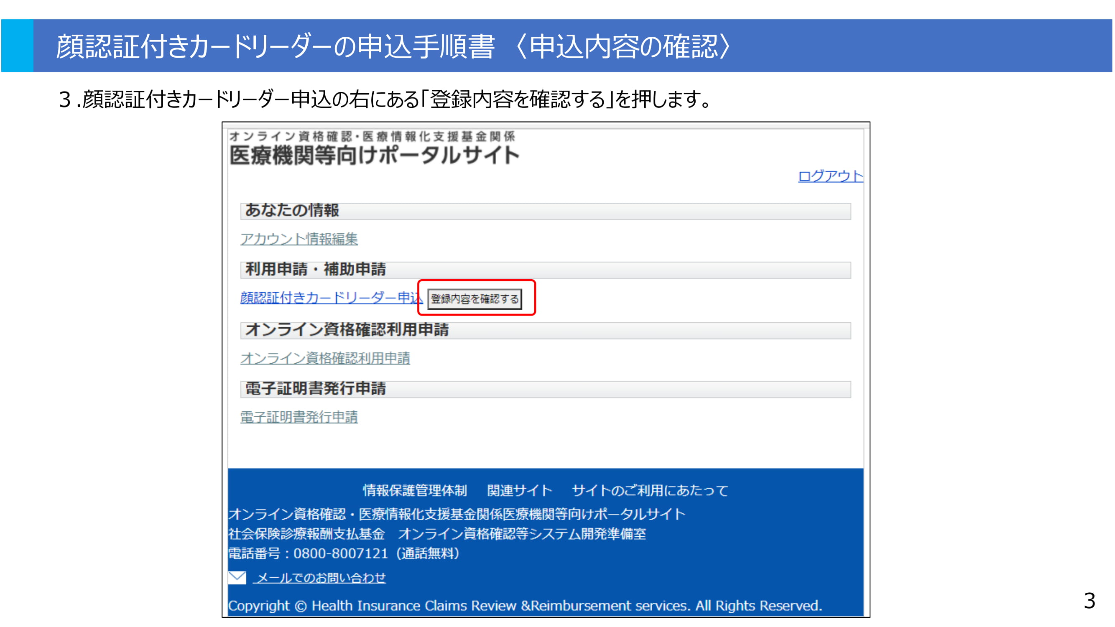Click あなたの情報 section header
The width and height of the screenshot is (1115, 627).
[x=546, y=211]
